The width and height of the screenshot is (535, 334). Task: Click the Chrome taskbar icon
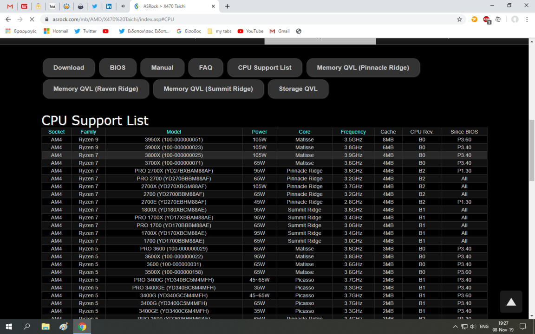(82, 327)
